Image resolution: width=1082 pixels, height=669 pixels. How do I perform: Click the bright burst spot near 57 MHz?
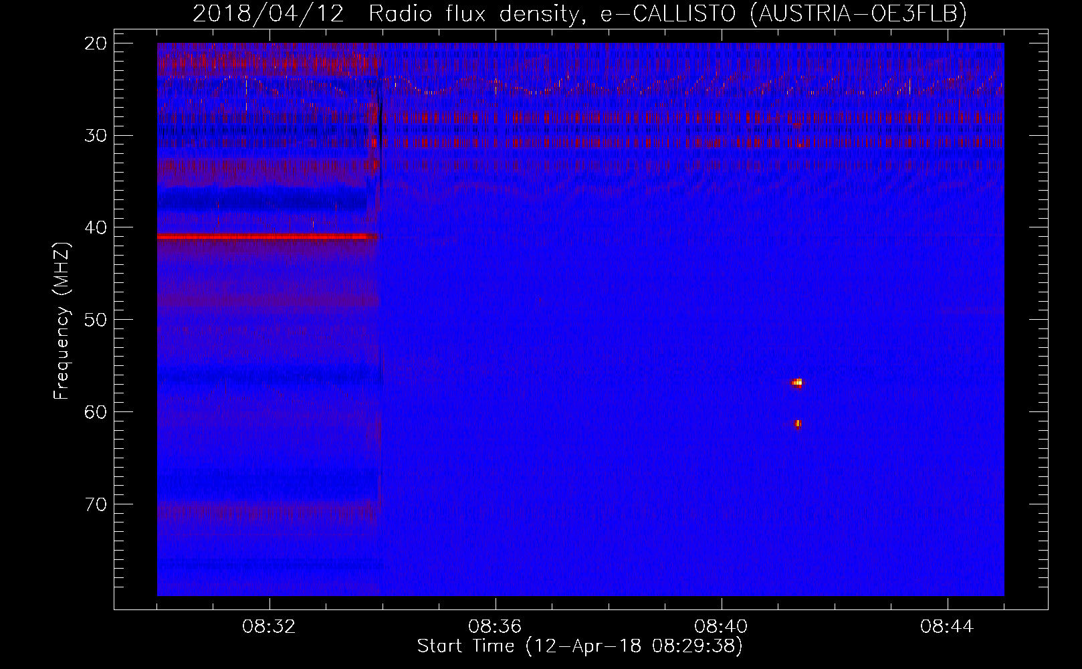click(x=797, y=383)
